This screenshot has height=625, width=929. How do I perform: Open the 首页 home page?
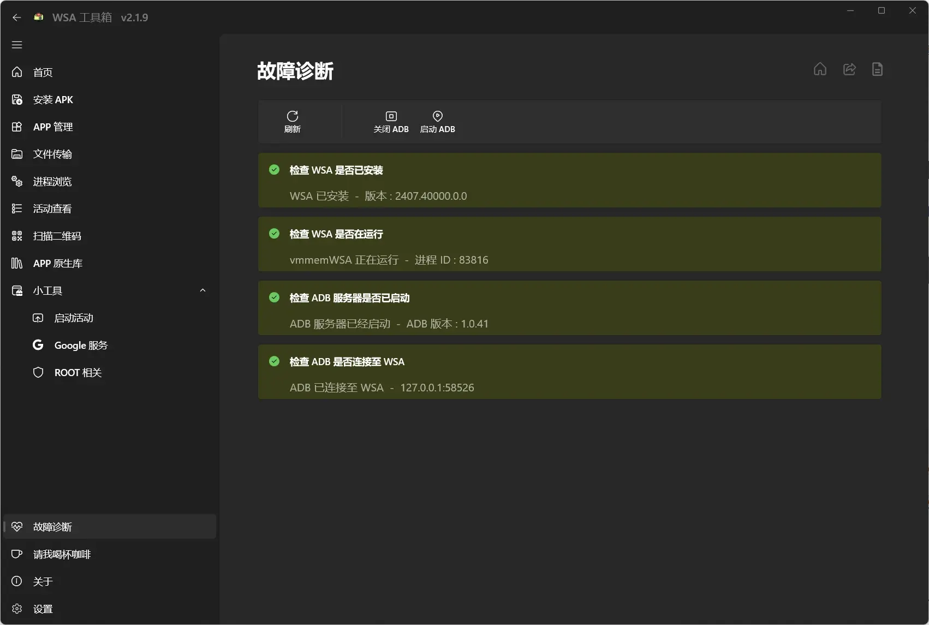coord(110,72)
